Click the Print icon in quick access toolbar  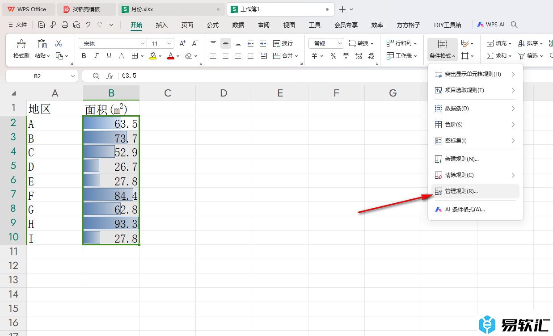(x=65, y=25)
